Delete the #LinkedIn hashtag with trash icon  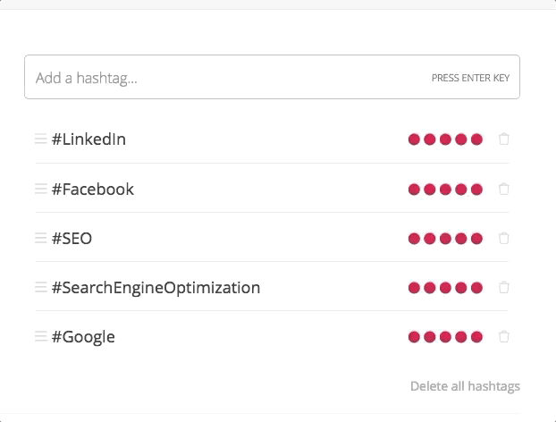pos(504,139)
